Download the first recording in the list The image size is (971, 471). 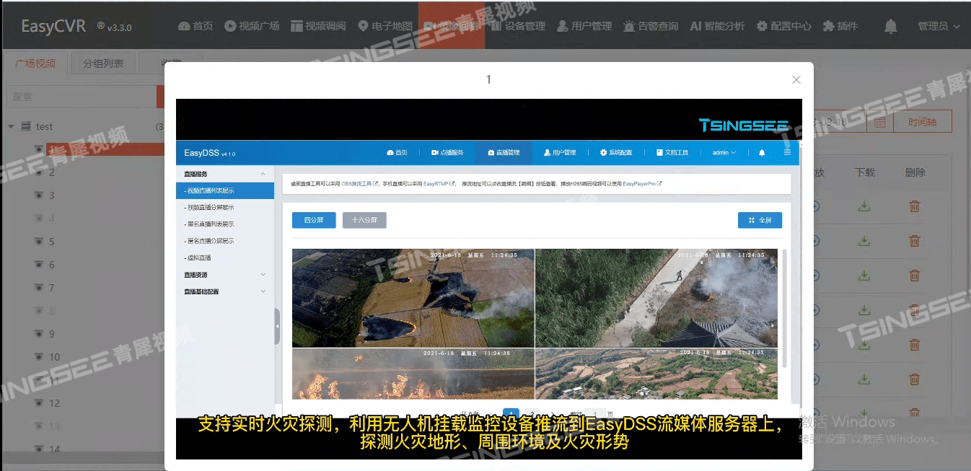864,206
